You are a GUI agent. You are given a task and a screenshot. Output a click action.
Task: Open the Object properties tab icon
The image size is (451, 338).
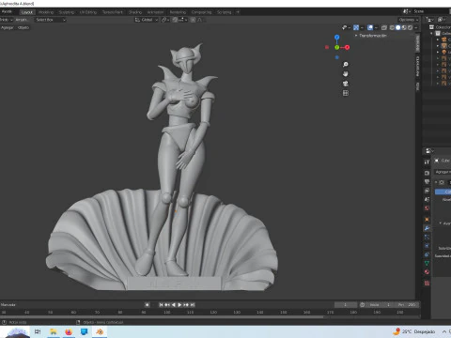[x=427, y=220]
